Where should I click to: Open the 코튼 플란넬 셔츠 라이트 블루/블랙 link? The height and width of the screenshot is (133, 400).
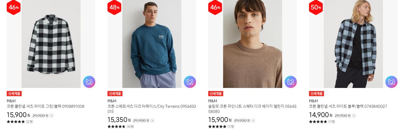(348, 107)
